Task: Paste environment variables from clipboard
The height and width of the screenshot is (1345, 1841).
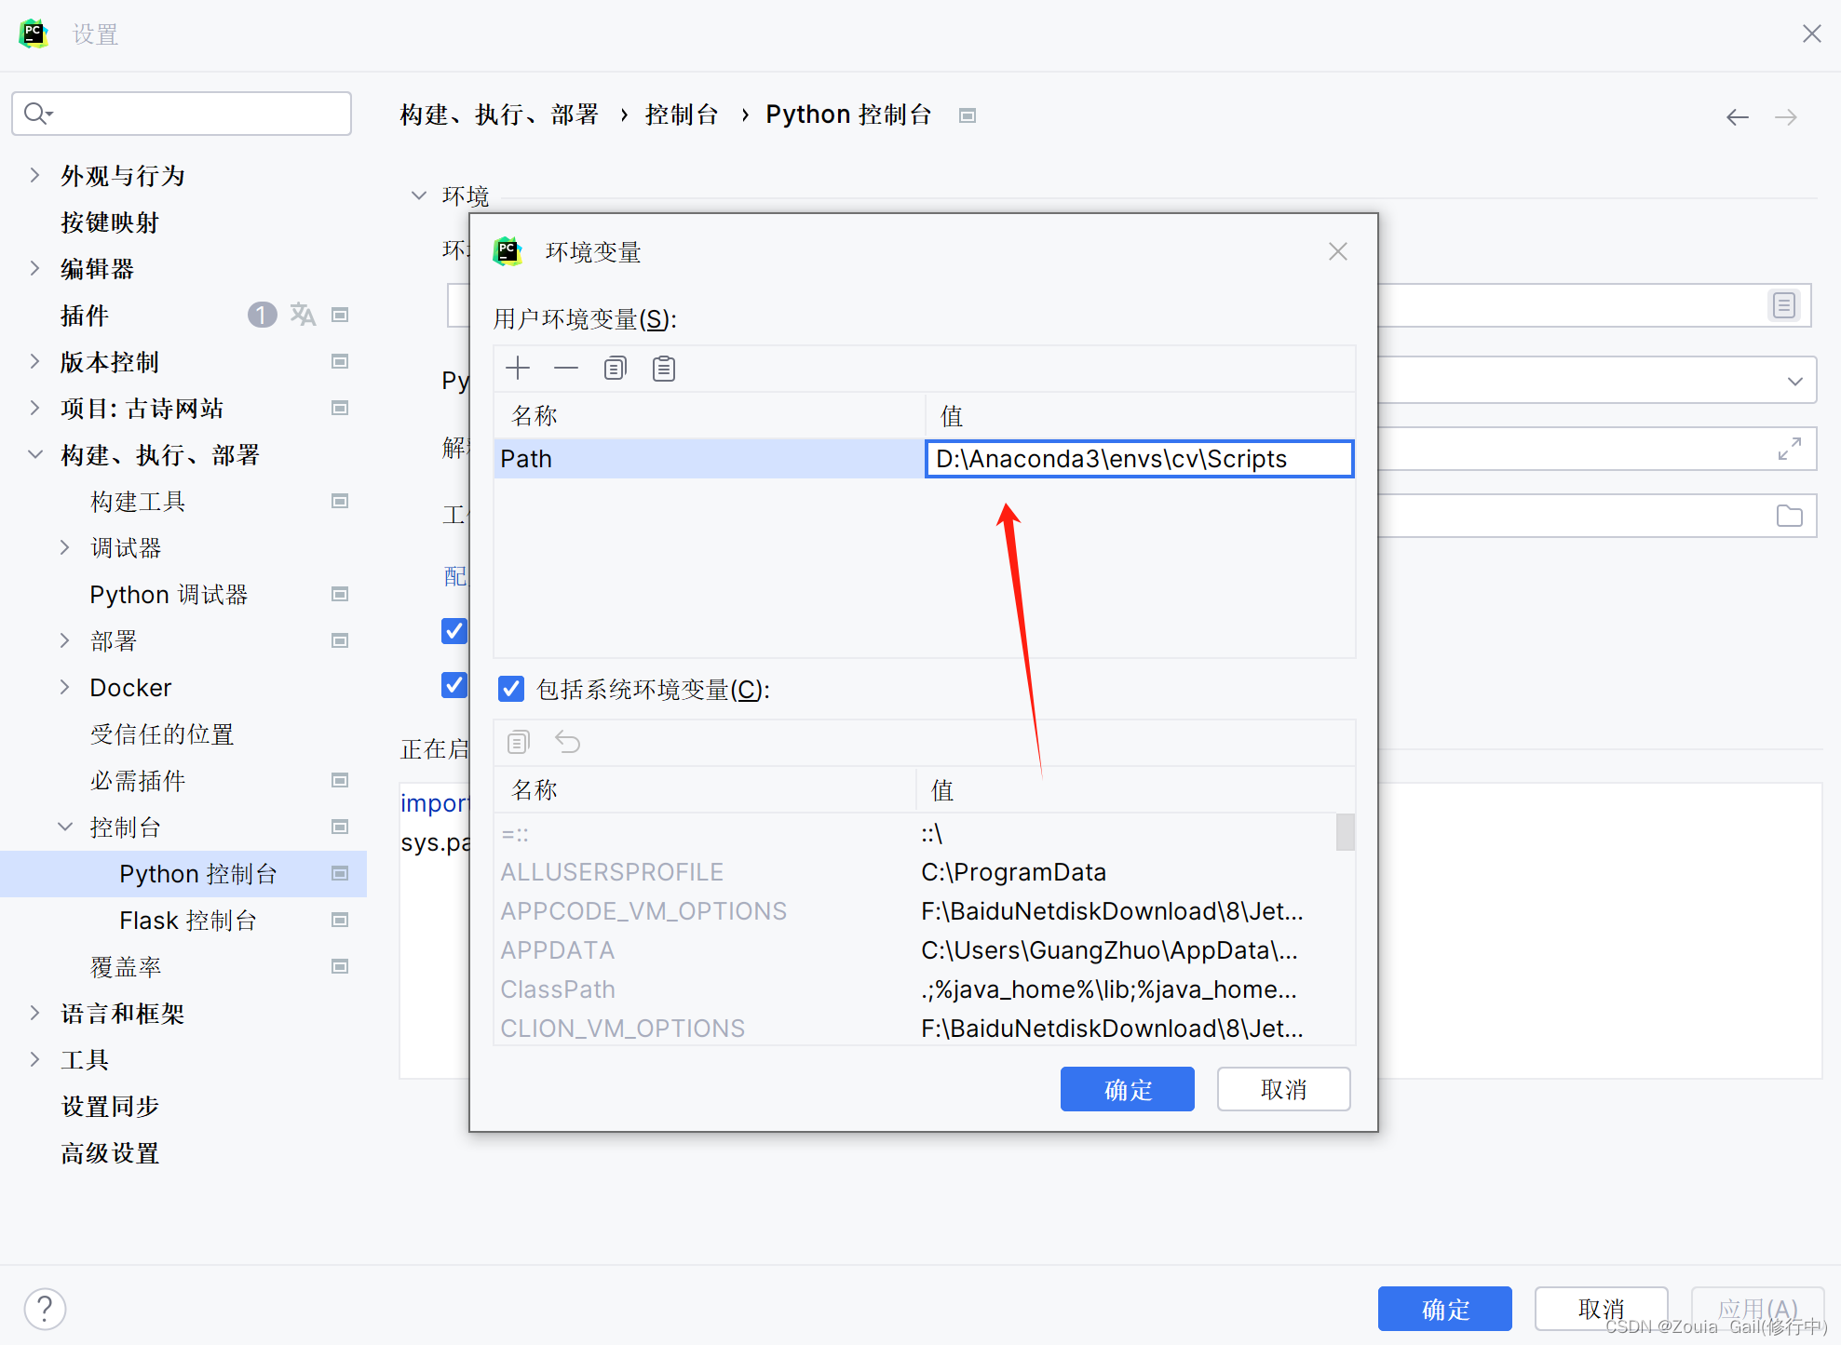Action: pos(664,369)
